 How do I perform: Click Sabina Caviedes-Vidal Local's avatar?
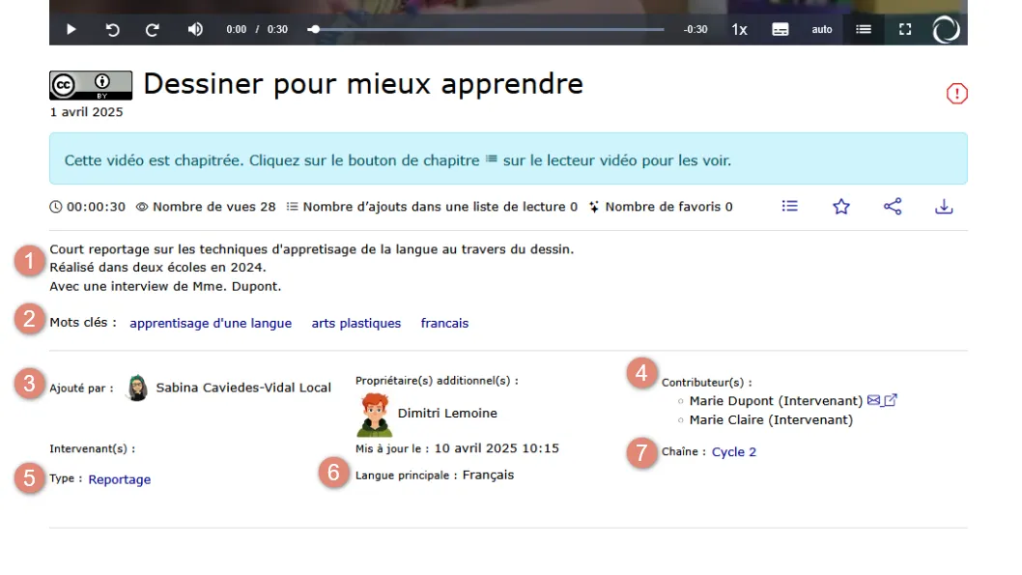(x=137, y=388)
